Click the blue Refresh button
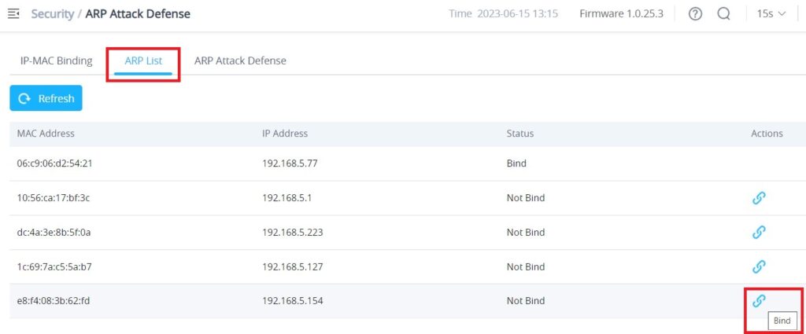The image size is (806, 334). [46, 98]
